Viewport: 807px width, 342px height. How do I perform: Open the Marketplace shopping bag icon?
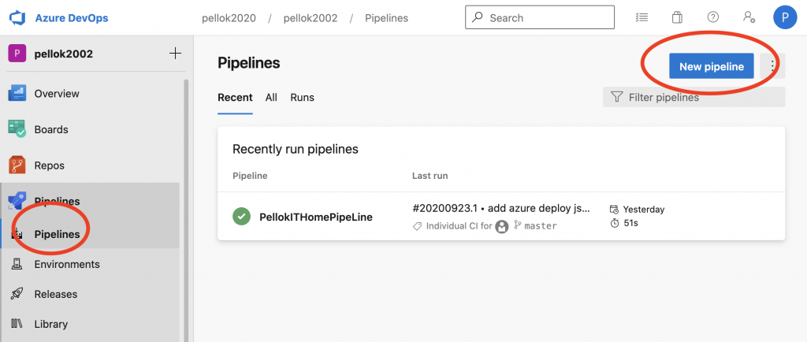[677, 17]
